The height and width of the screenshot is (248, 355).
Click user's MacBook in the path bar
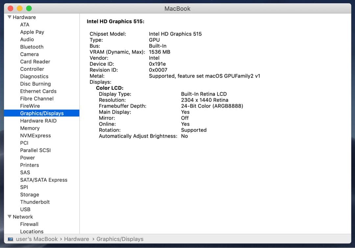pos(37,239)
